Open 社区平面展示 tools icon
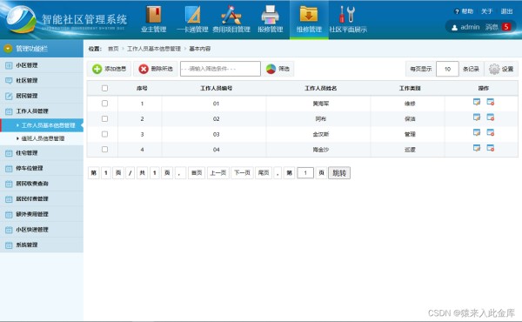 tap(347, 14)
